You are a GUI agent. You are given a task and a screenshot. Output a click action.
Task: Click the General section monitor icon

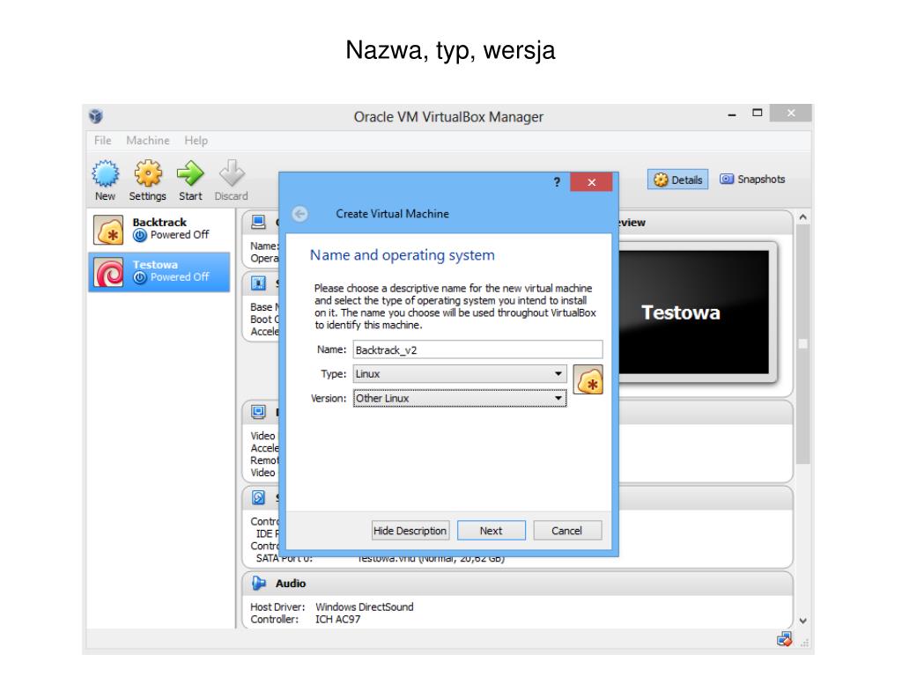tap(258, 223)
